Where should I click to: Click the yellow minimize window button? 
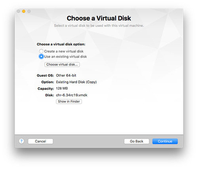click(24, 11)
